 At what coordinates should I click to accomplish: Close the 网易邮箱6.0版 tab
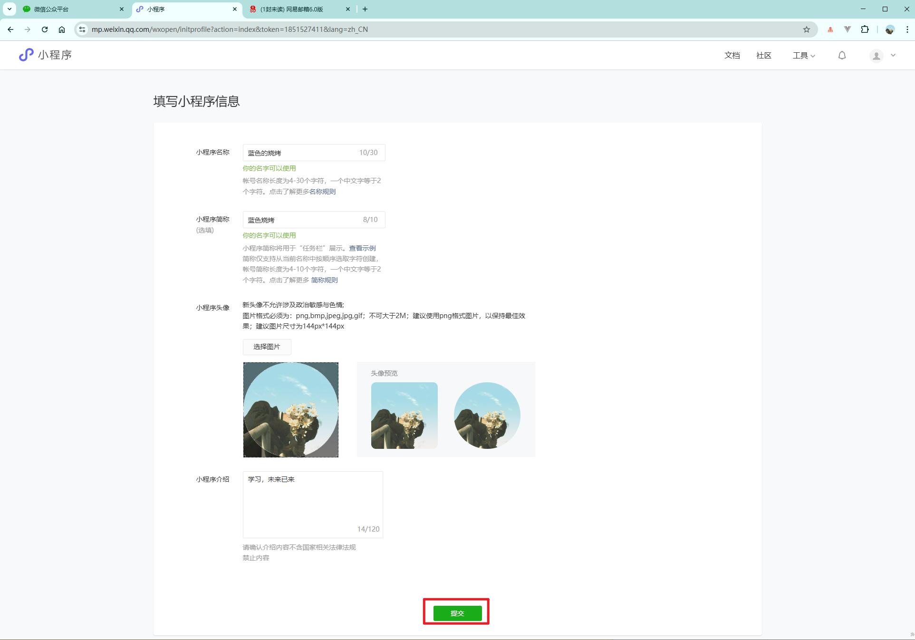tap(348, 9)
